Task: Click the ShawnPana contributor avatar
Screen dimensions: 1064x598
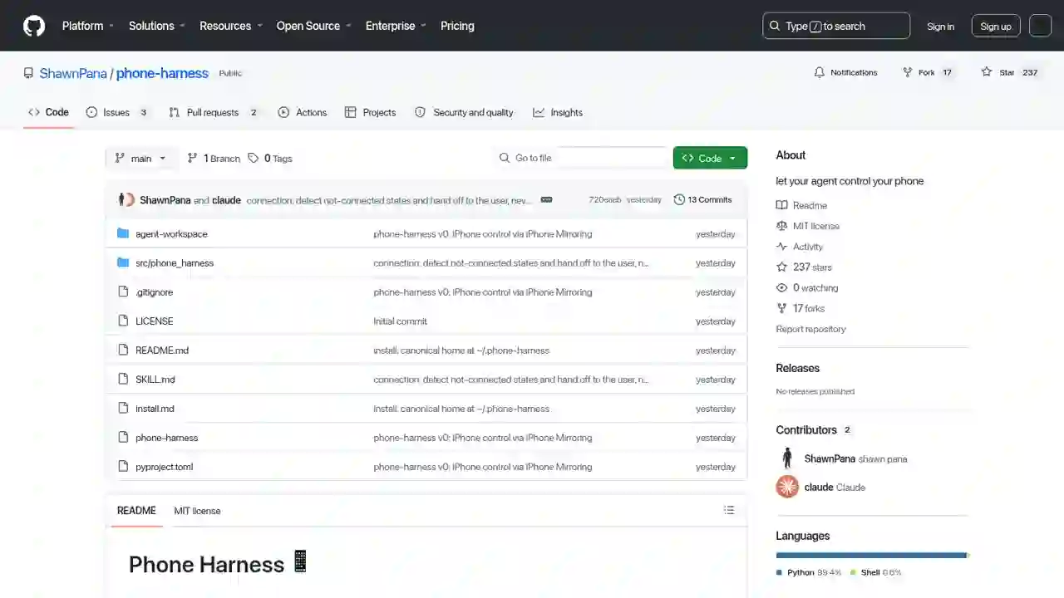Action: pyautogui.click(x=787, y=458)
